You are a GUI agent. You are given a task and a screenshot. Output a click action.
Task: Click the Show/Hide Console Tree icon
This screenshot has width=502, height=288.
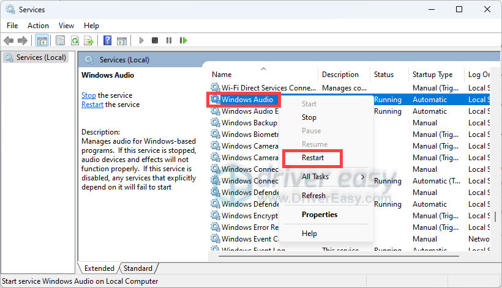click(42, 40)
